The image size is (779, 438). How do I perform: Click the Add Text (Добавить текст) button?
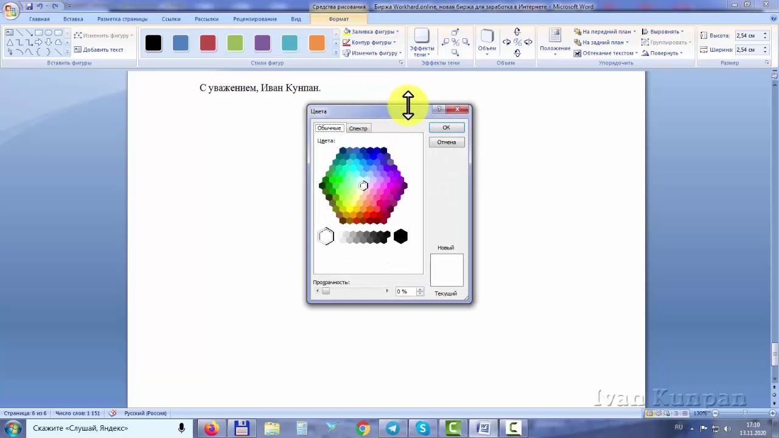pos(99,50)
